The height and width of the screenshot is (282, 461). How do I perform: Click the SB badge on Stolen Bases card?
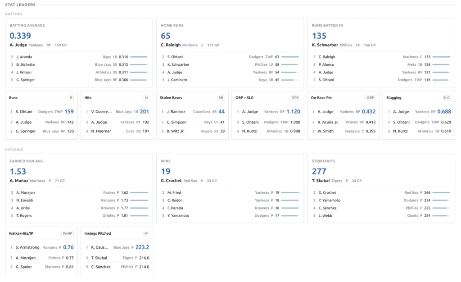pyautogui.click(x=221, y=98)
